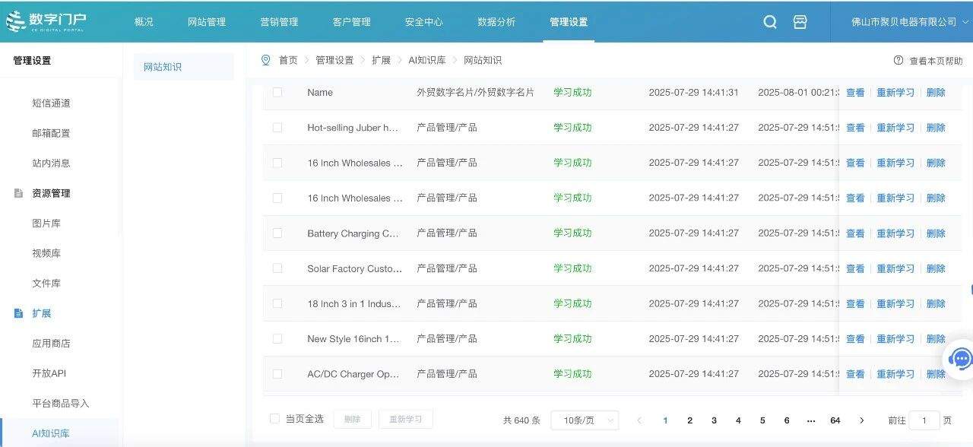Open the AI chat assistant bubble icon
This screenshot has height=447, width=973.
[959, 358]
